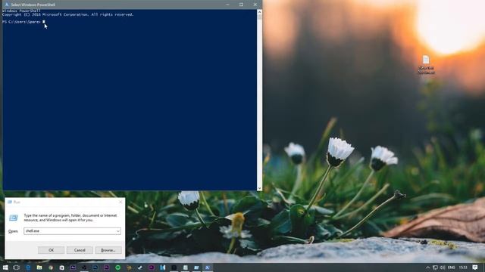
Task: Open the Windows Start menu
Action: tap(5, 267)
